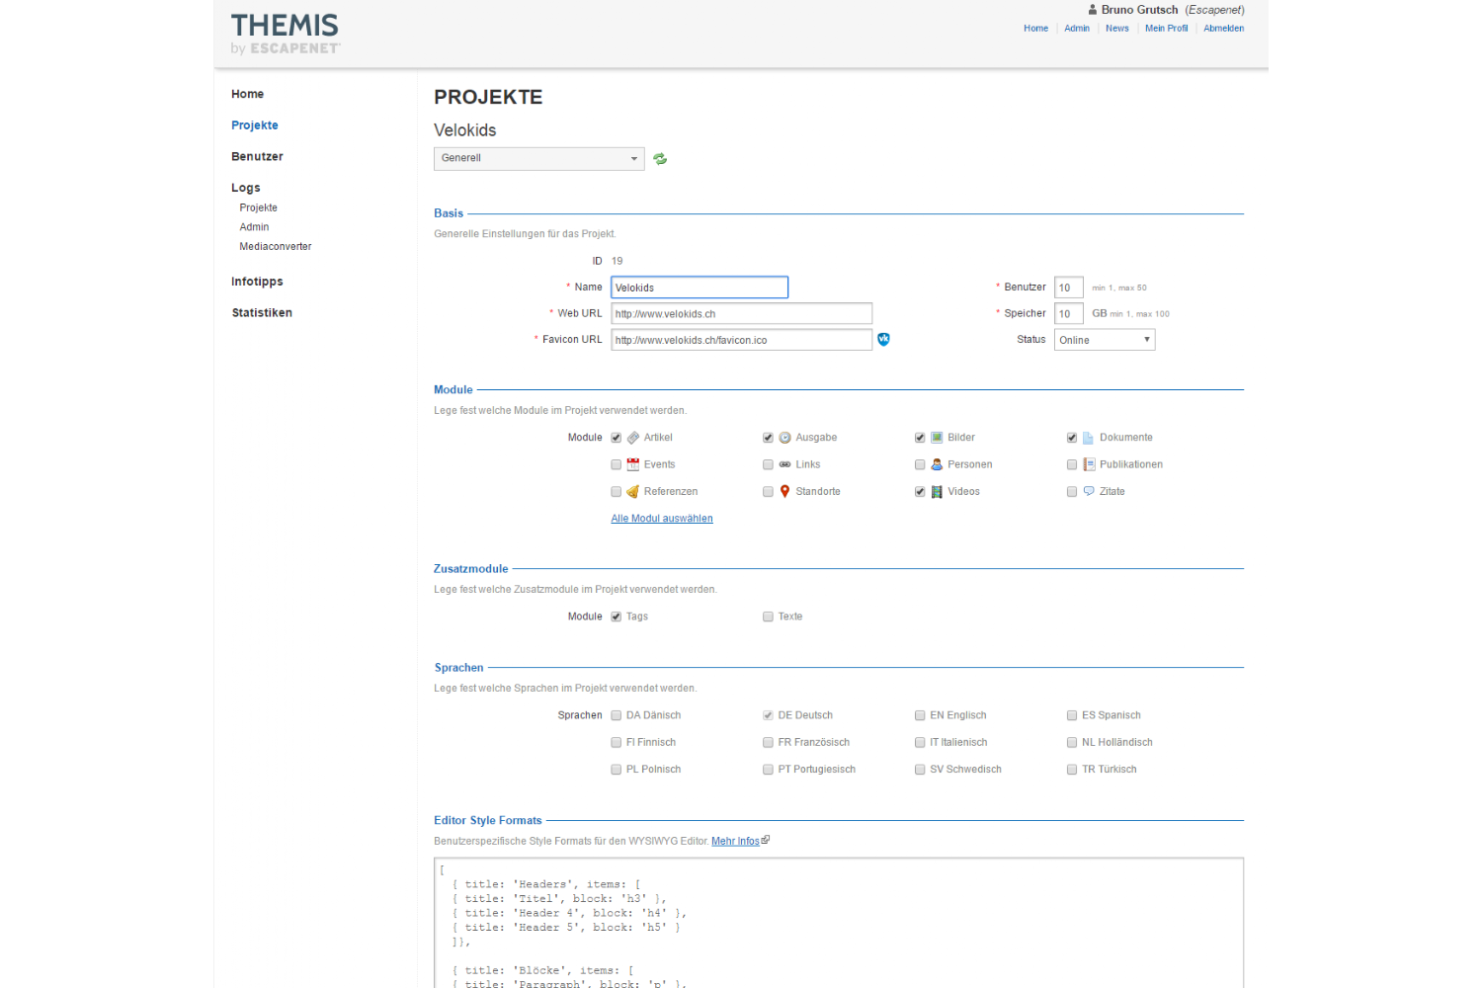This screenshot has height=988, width=1482.
Task: Uncheck the Tags additional module
Action: click(617, 617)
